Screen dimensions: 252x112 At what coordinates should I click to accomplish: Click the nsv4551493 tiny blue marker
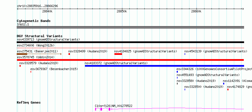click(x=177, y=78)
